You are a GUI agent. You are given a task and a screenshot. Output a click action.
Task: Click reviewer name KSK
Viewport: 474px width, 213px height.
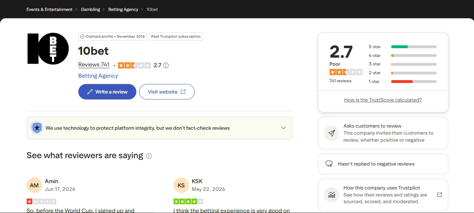[x=197, y=181]
